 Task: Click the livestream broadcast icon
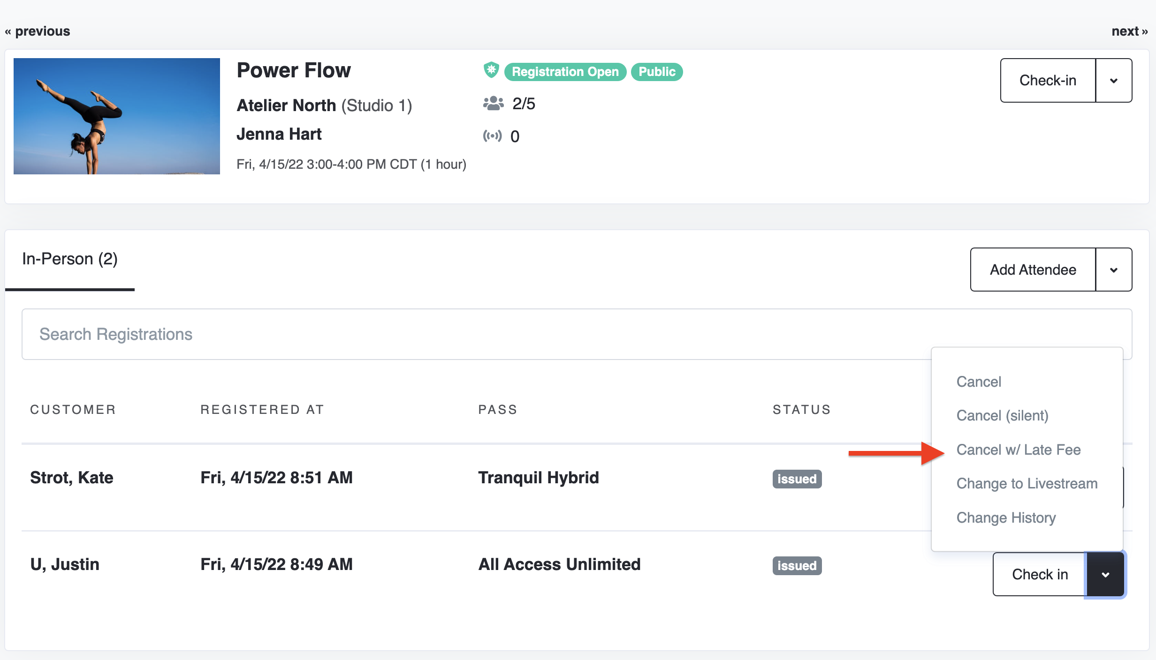pyautogui.click(x=492, y=136)
